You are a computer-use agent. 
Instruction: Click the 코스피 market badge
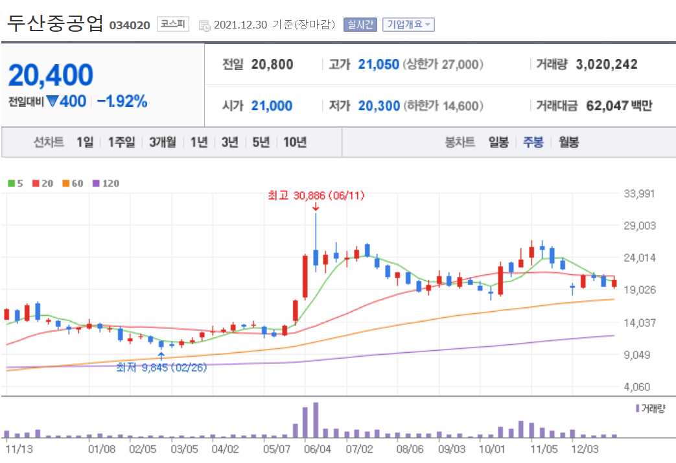point(173,24)
